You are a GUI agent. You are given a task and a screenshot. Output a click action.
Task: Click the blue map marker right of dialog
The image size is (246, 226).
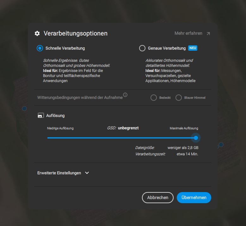click(221, 145)
